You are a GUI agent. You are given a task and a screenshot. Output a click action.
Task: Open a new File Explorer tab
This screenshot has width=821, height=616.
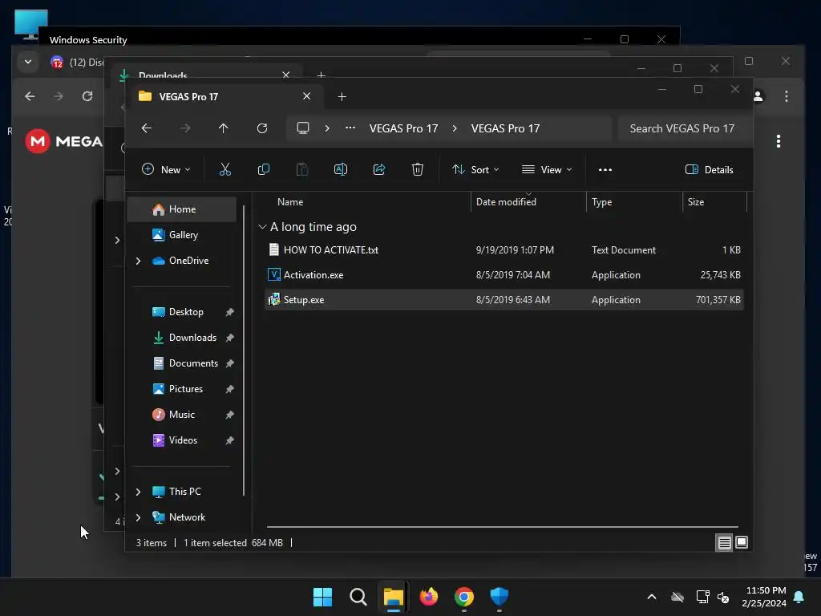[x=342, y=96]
